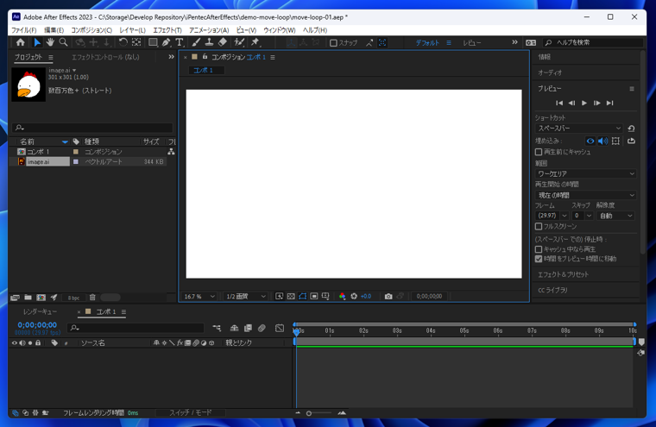Open the 16.7 % magnification dropdown
The height and width of the screenshot is (427, 656).
[x=199, y=296]
